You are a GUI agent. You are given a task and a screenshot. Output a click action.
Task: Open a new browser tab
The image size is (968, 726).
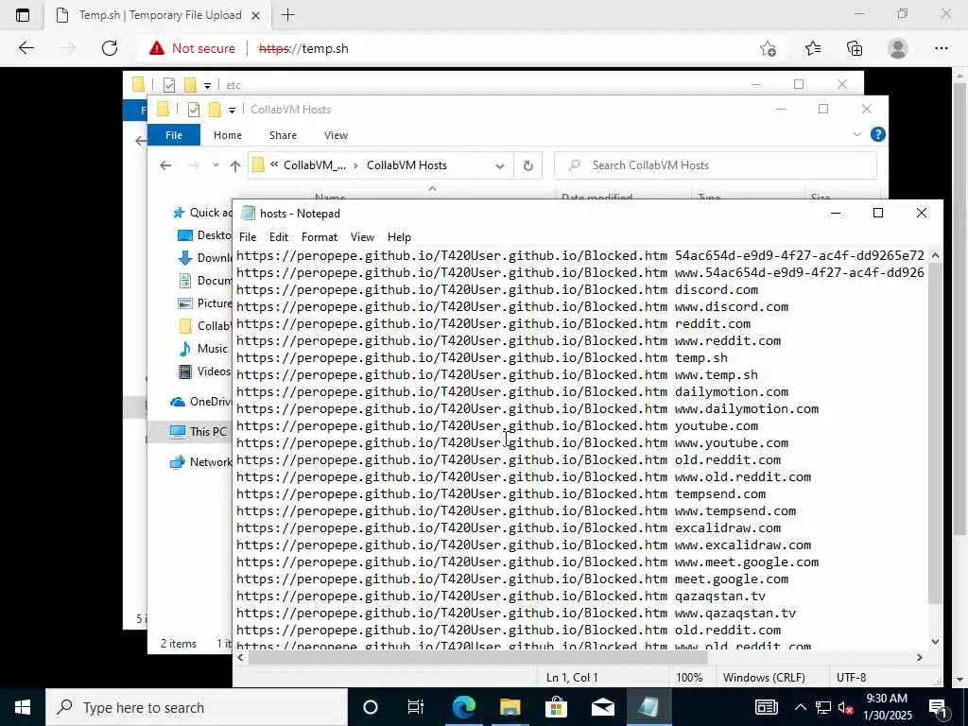coord(287,15)
